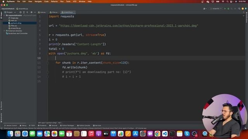Open the Navigate menu
Image resolution: width=248 pixels, height=139 pixels.
[x=38, y=2]
